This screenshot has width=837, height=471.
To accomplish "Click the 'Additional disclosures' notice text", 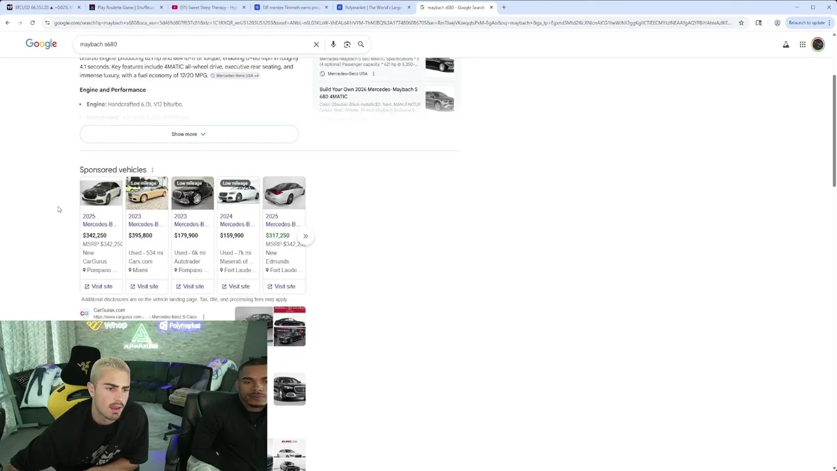I will (x=184, y=300).
